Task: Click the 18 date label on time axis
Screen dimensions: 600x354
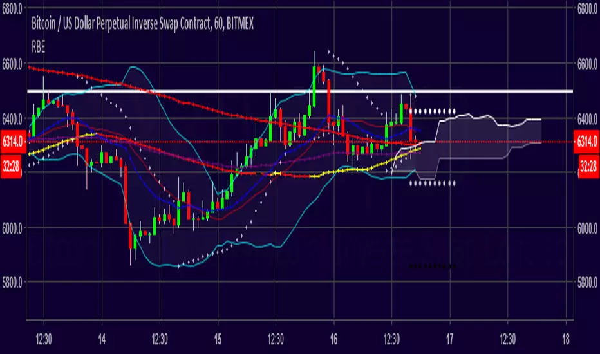Action: [566, 339]
